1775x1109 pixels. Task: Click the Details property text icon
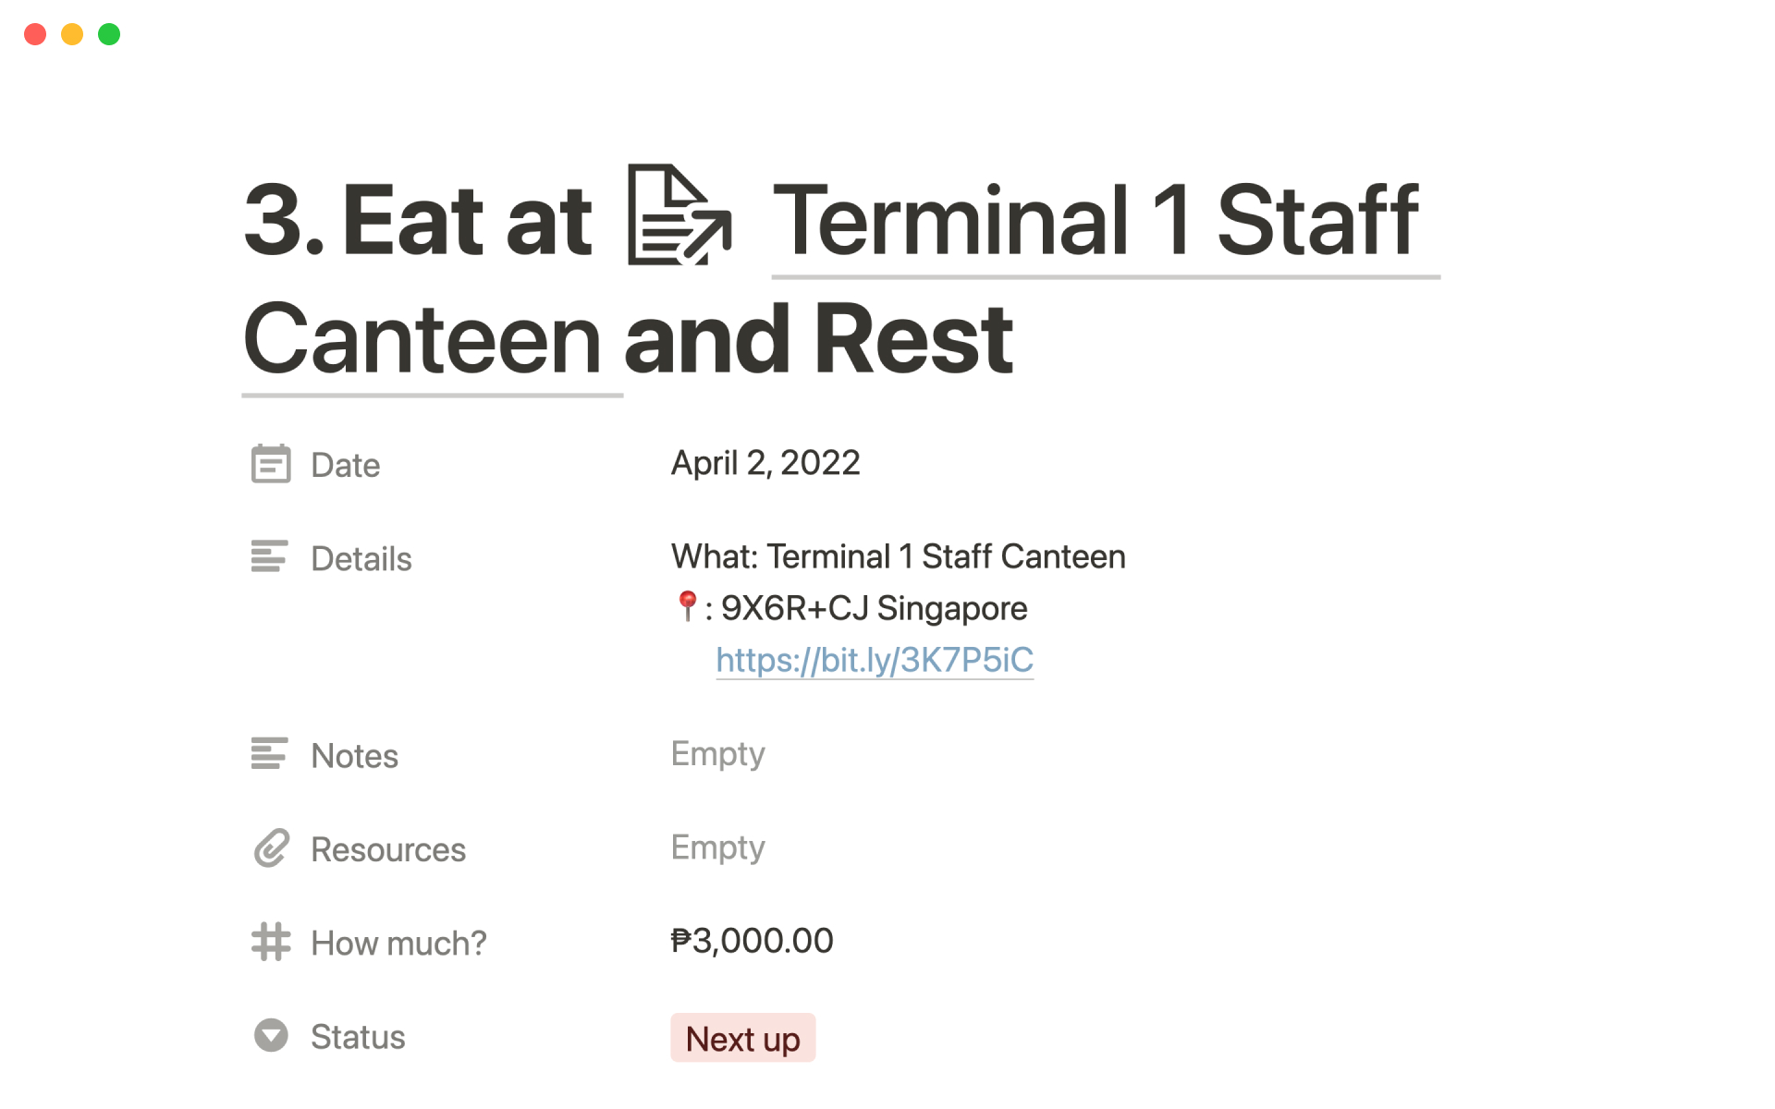(x=270, y=557)
